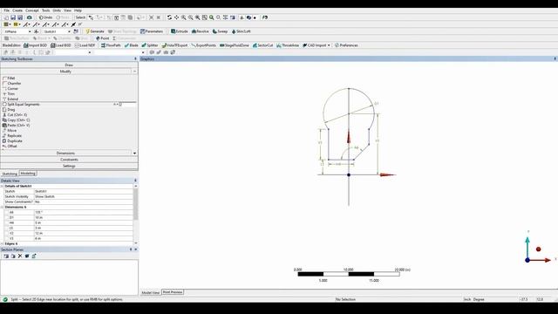Select Split Equal Segments tool

pos(21,105)
